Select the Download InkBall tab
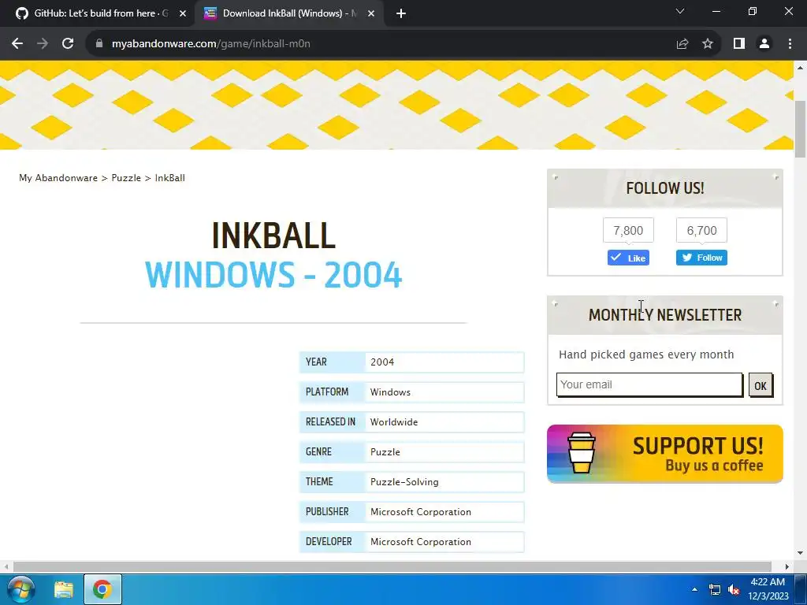The width and height of the screenshot is (807, 605). pyautogui.click(x=288, y=13)
